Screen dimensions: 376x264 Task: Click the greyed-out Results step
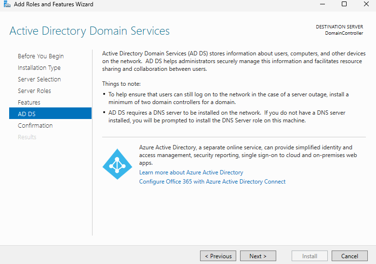point(27,137)
